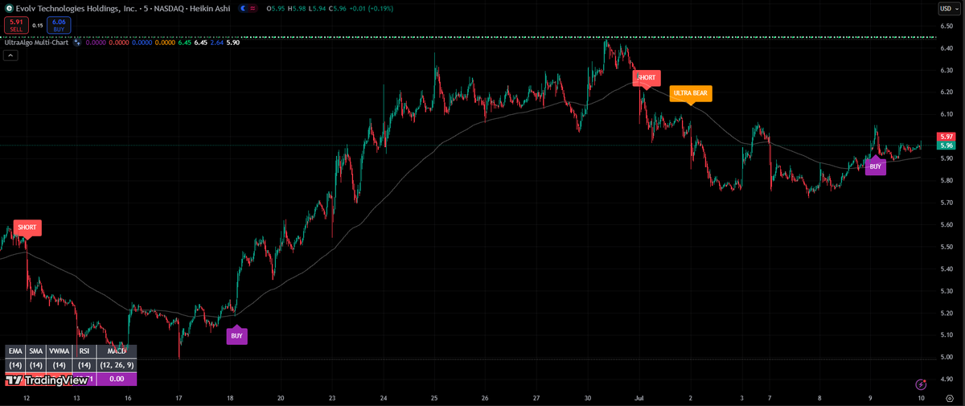This screenshot has width=965, height=406.
Task: Click the red 5.97 price label
Action: [x=947, y=137]
